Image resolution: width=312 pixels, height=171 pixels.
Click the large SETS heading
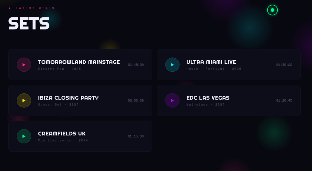29,23
